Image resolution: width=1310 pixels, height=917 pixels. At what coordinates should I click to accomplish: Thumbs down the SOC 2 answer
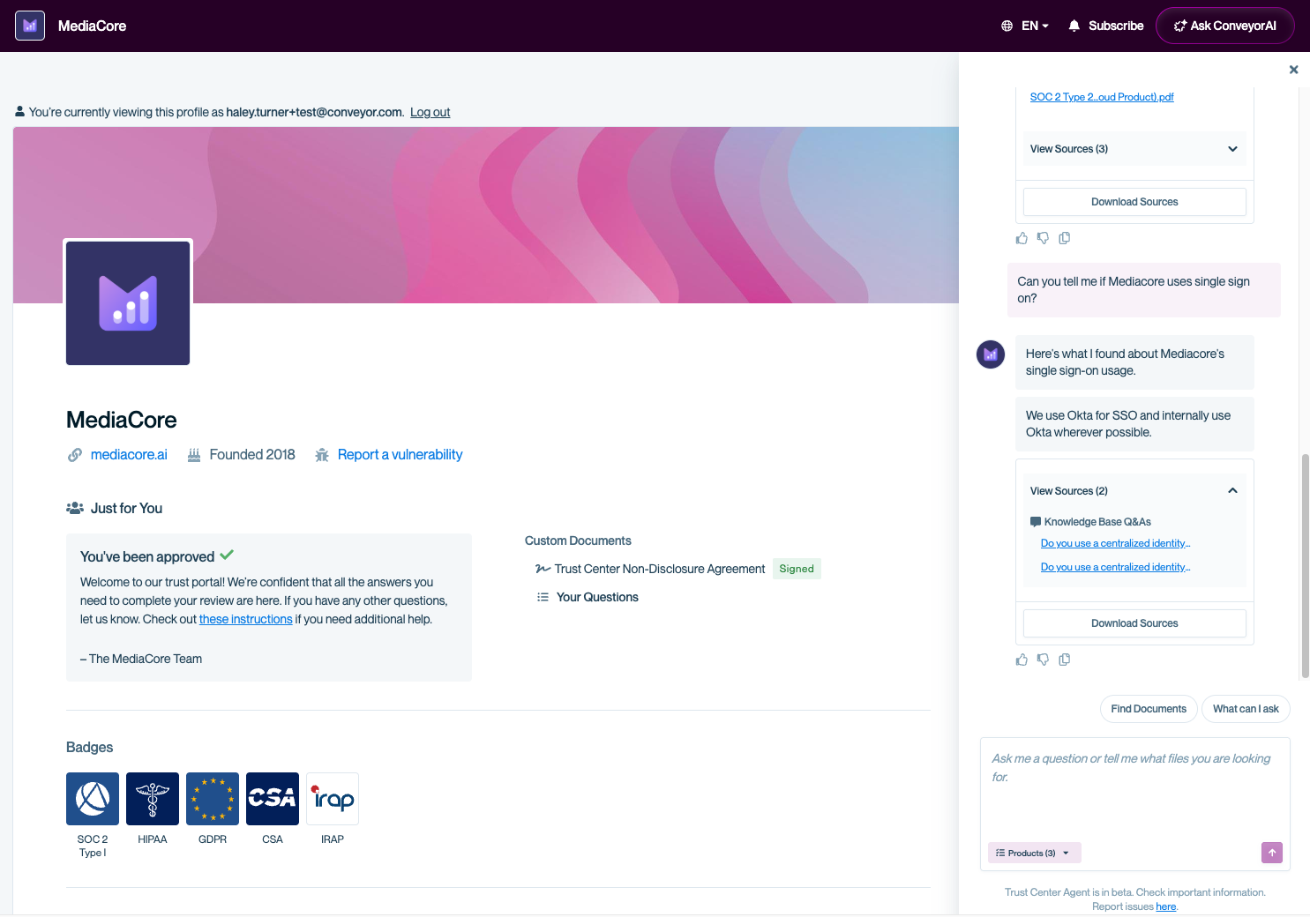[x=1043, y=238]
